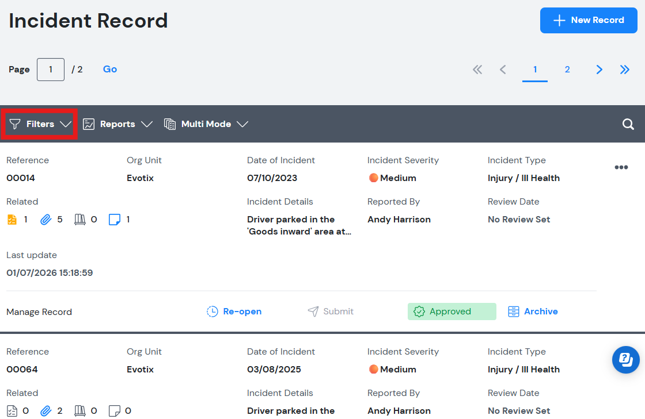Select page 1 in pagination

(x=535, y=70)
